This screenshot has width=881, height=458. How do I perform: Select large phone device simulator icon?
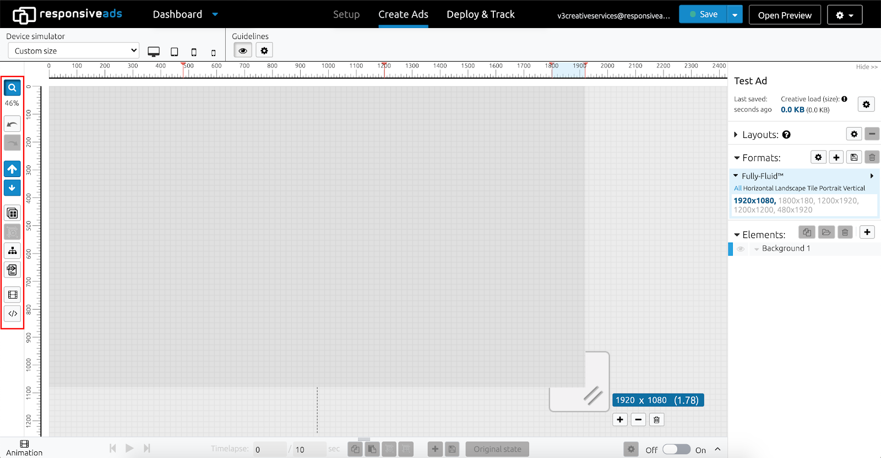pos(194,52)
